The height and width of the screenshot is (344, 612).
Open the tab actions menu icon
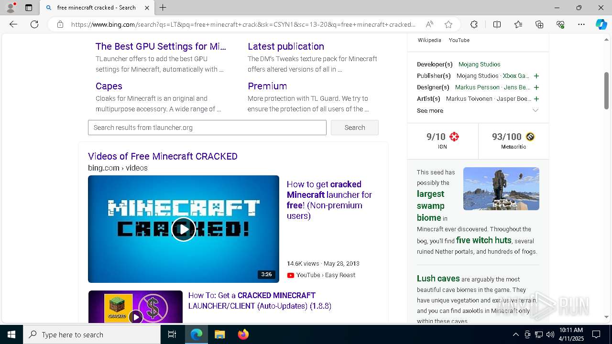click(x=29, y=8)
